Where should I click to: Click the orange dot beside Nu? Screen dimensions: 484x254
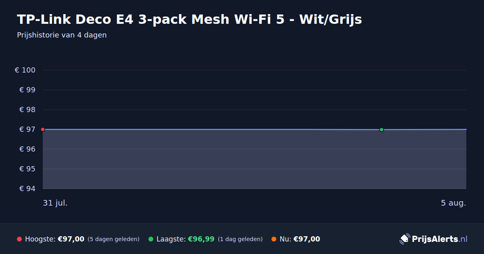coord(274,239)
